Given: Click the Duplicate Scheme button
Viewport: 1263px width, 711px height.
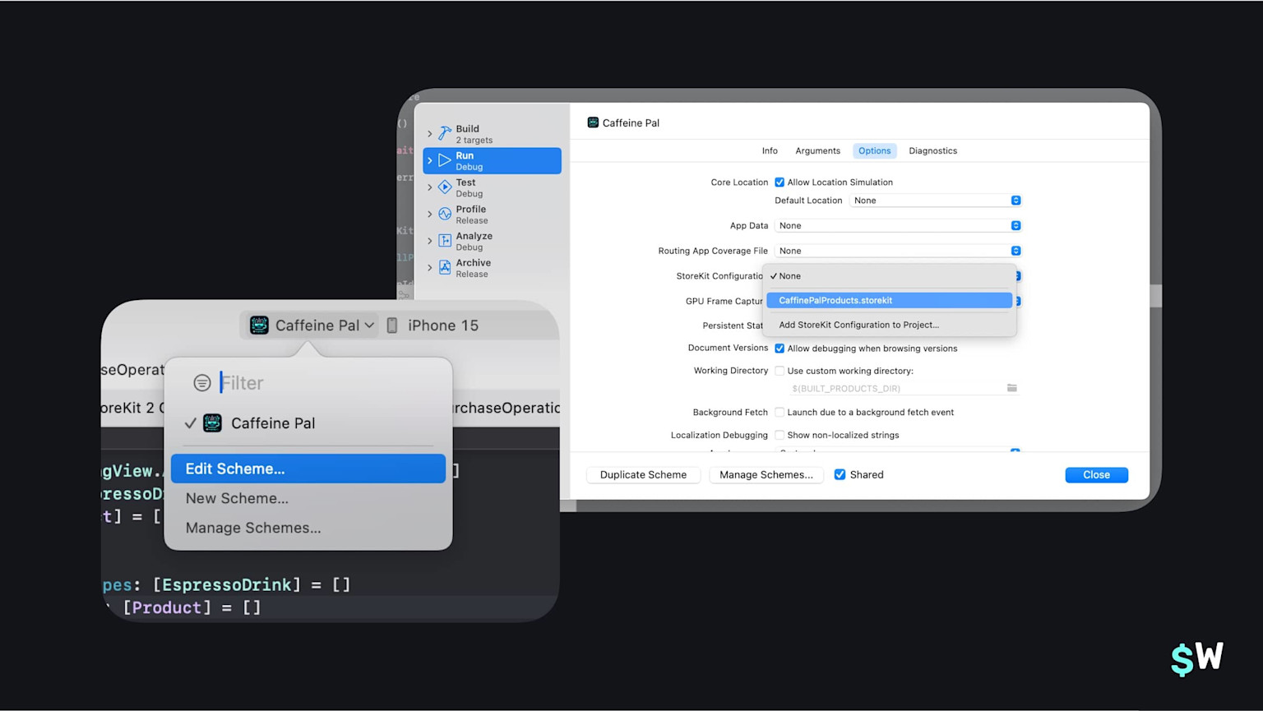Looking at the screenshot, I should (643, 474).
